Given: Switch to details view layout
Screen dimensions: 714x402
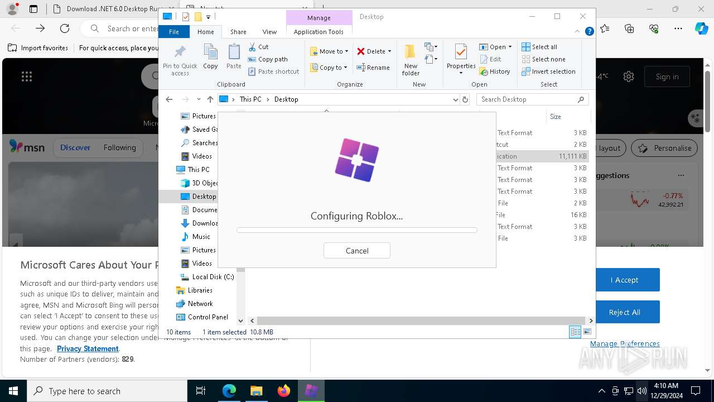Looking at the screenshot, I should click(x=575, y=332).
